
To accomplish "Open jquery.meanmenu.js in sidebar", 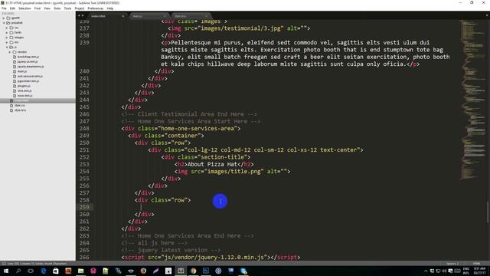I will point(31,67).
